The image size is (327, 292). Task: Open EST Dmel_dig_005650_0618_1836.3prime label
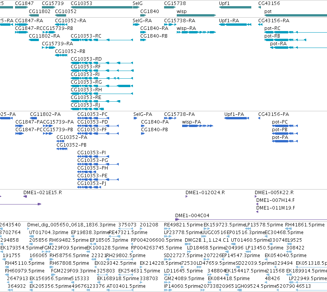(71, 225)
